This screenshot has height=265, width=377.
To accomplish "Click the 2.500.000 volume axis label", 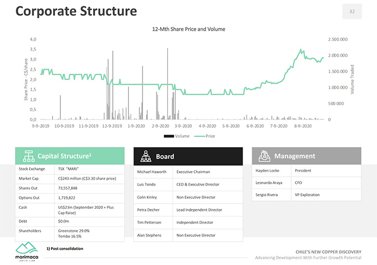I will click(338, 39).
